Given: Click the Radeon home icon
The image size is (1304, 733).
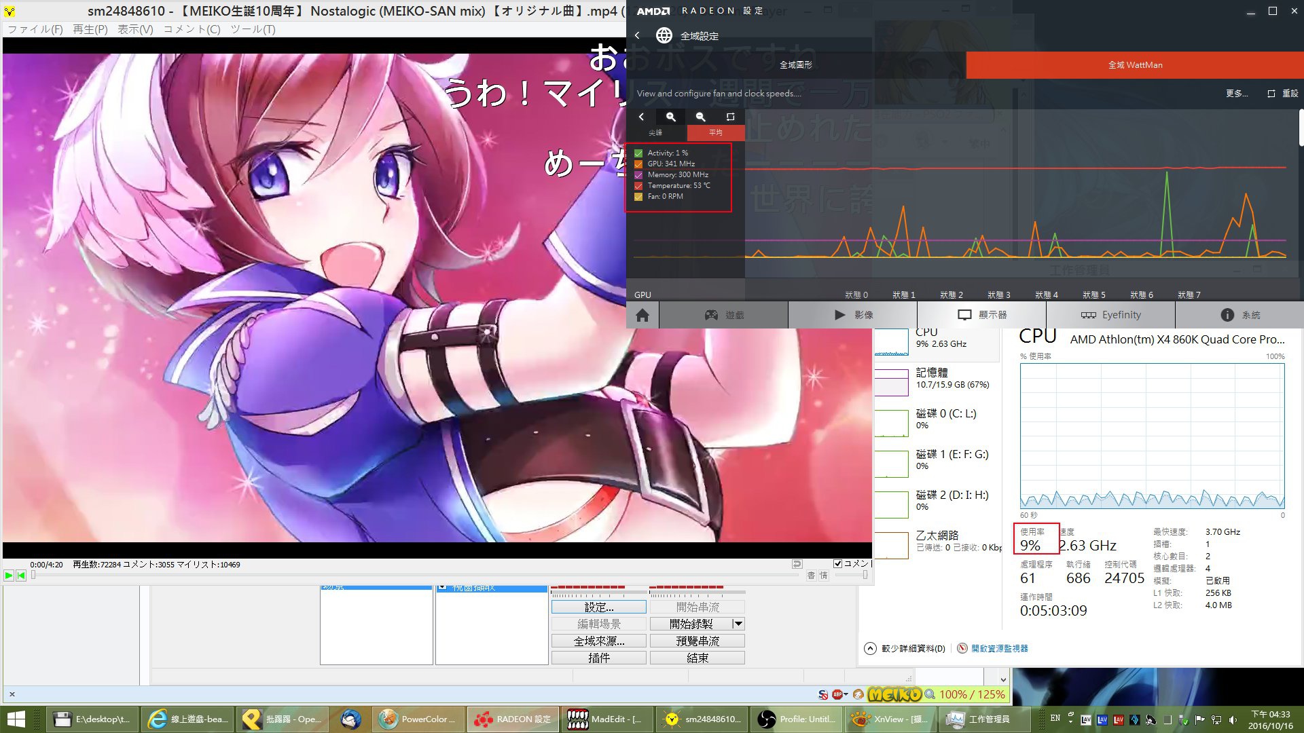Looking at the screenshot, I should tap(642, 315).
